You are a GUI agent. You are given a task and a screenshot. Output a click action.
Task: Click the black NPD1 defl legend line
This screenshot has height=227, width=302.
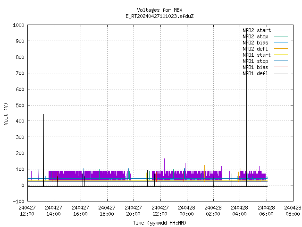pyautogui.click(x=281, y=73)
